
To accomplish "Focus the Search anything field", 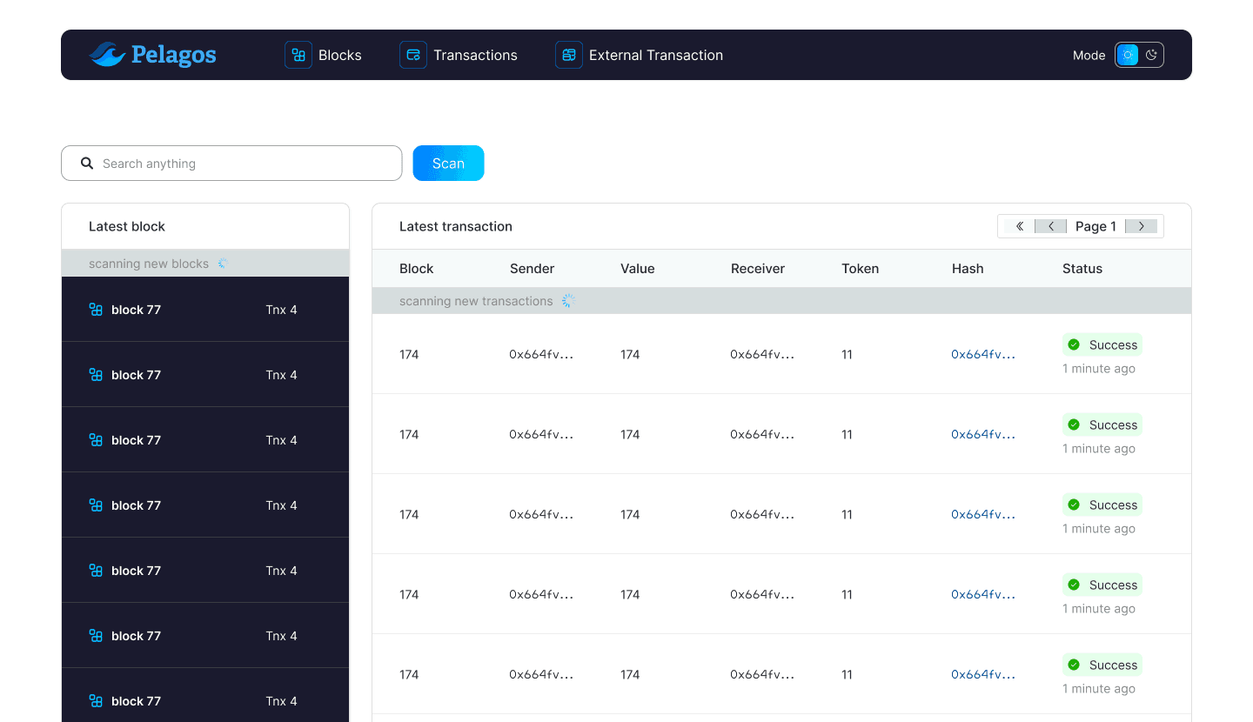I will coord(231,164).
